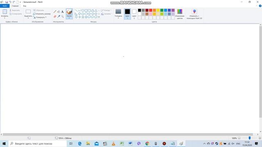The image size is (262, 147).
Task: Choose the five-point star shape
Action: (83, 17)
